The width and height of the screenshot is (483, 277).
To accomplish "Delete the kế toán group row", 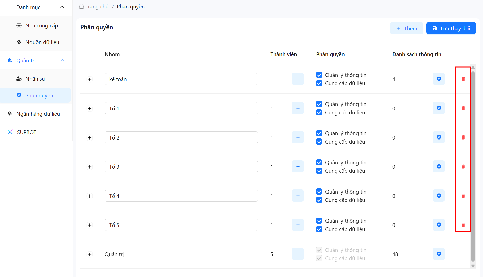I will pos(463,79).
